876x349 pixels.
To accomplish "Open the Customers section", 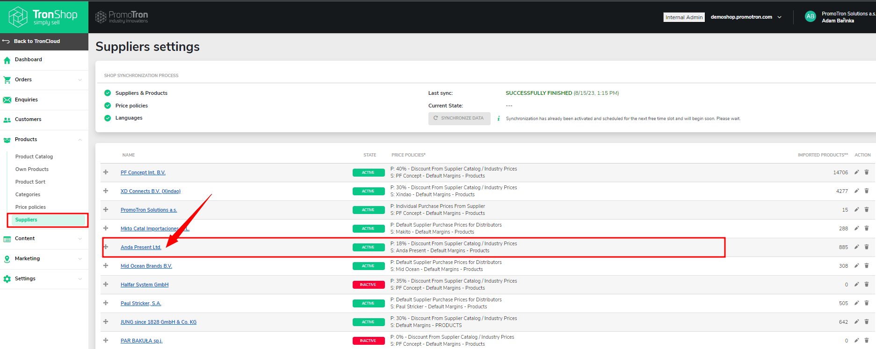I will 28,119.
